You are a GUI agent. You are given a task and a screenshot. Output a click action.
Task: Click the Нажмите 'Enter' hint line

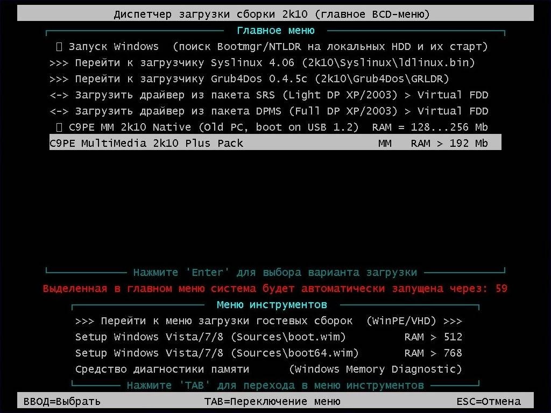pos(275,273)
